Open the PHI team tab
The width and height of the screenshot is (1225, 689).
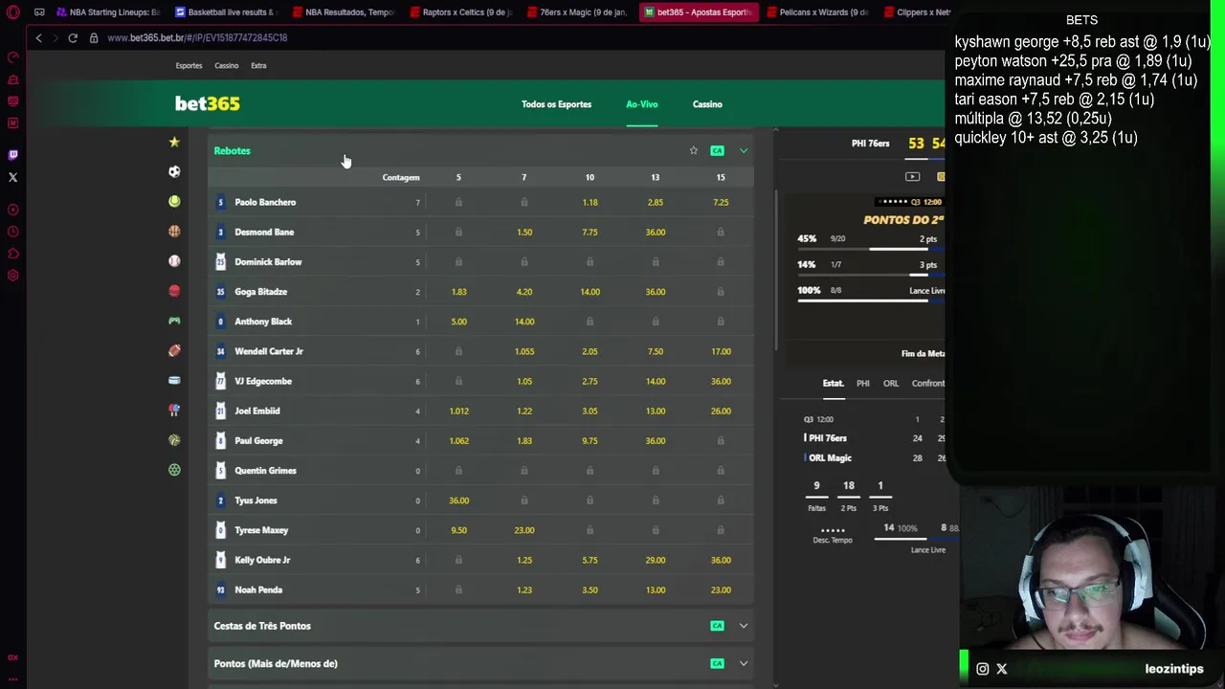(863, 384)
